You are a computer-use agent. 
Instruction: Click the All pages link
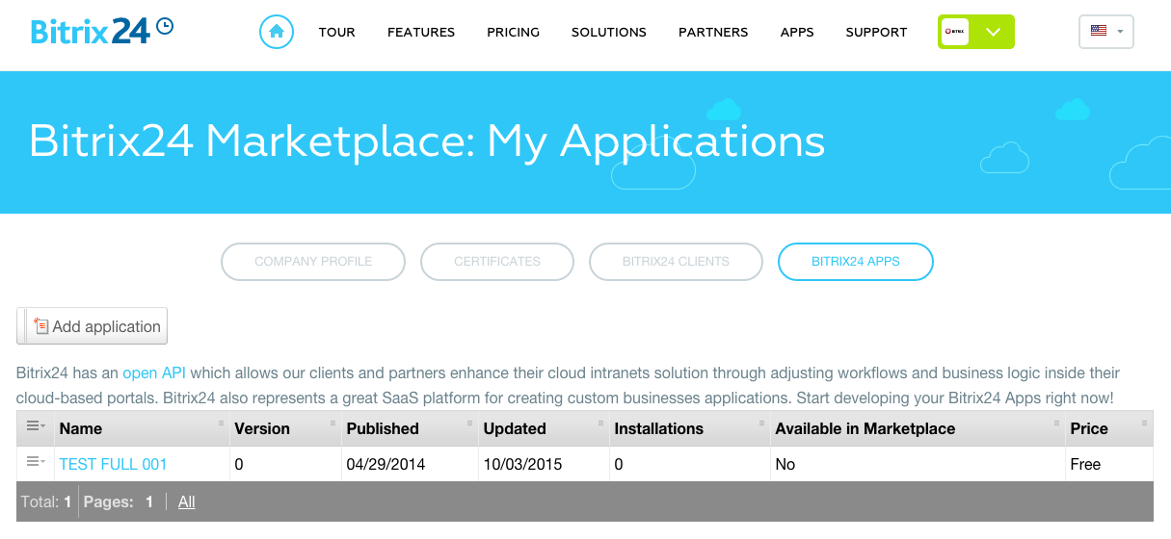click(187, 501)
